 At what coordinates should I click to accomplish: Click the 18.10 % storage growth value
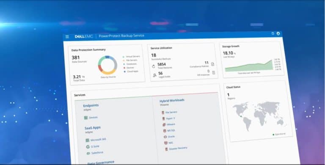point(229,53)
